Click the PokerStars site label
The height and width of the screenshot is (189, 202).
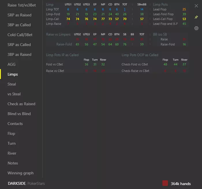click(x=36, y=184)
